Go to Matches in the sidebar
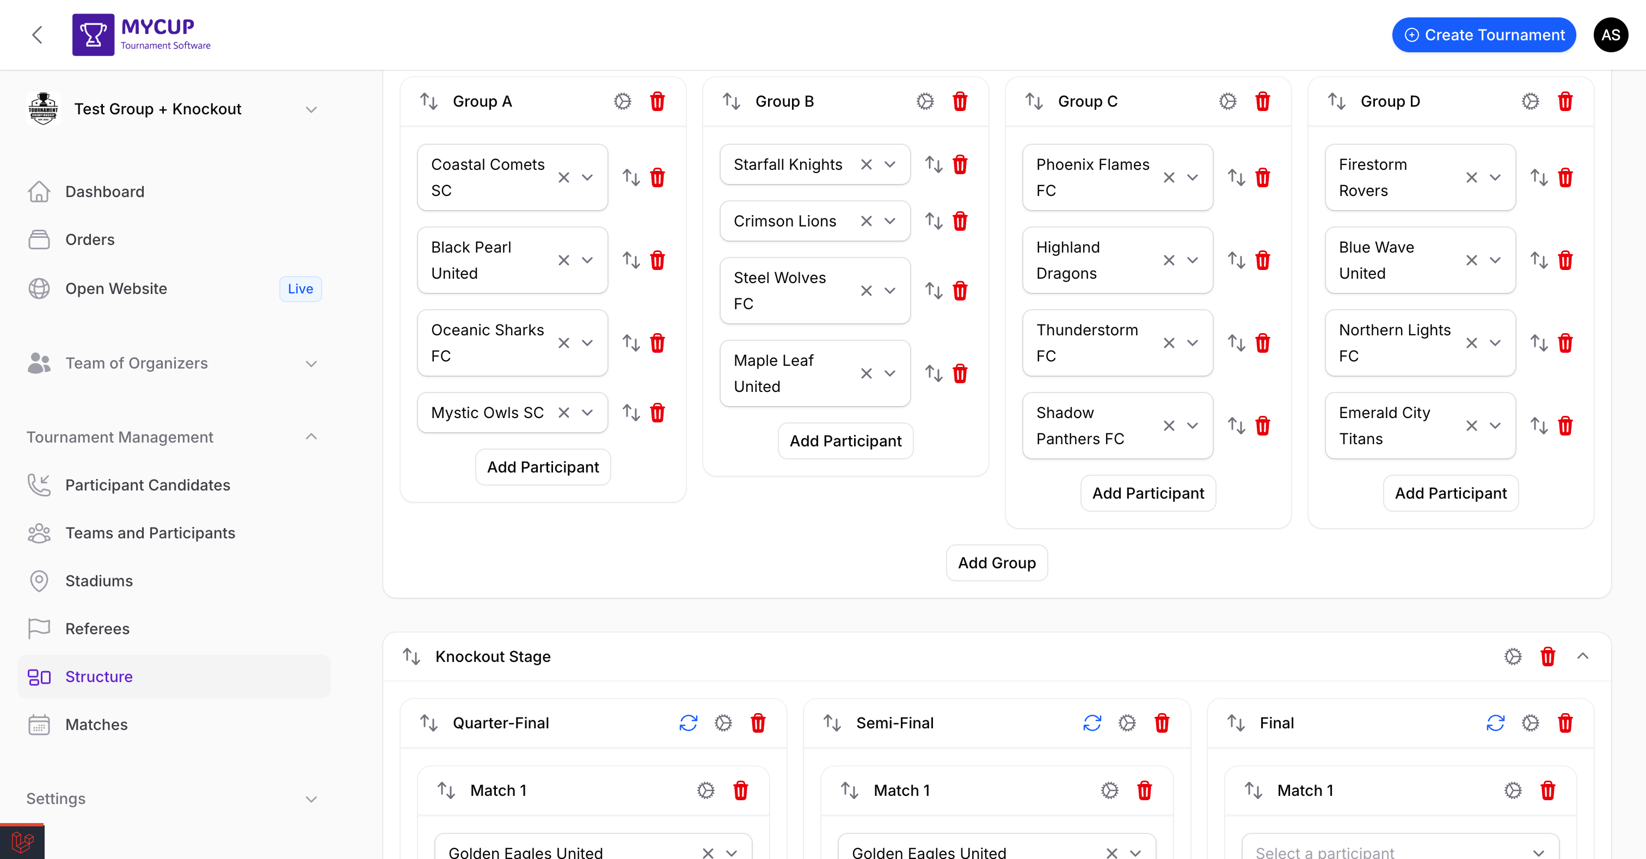 [x=96, y=724]
